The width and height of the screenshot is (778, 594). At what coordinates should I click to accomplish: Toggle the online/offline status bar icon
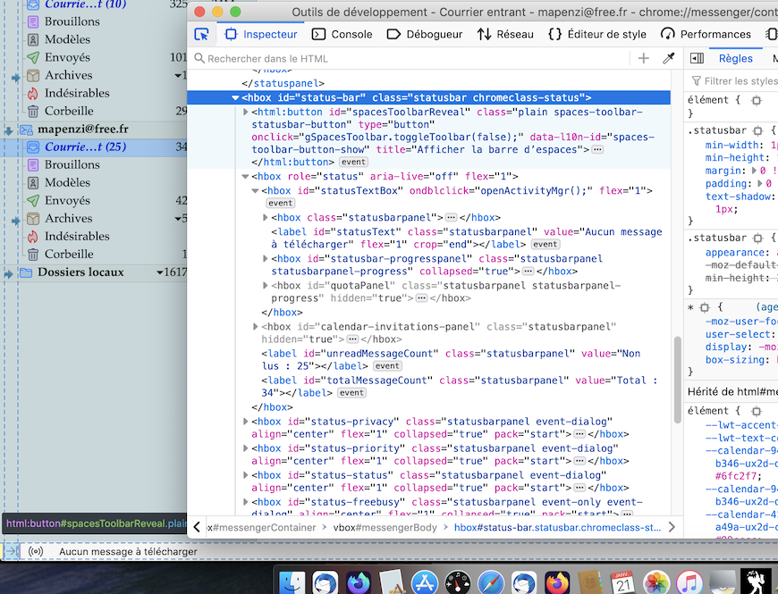(x=36, y=552)
